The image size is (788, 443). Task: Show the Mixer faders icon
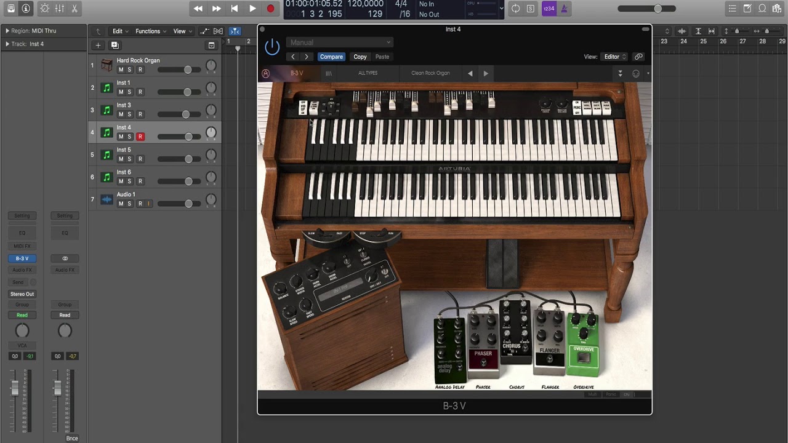[60, 9]
